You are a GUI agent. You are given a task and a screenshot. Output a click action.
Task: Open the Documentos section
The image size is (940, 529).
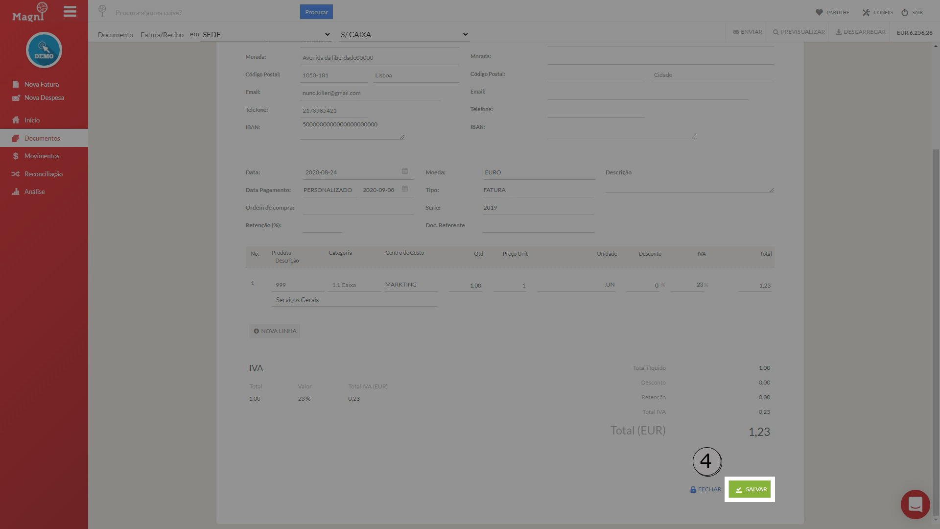pyautogui.click(x=44, y=138)
